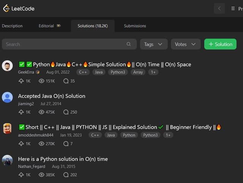Switch to the Submissions tab
The height and width of the screenshot is (183, 243).
click(135, 26)
